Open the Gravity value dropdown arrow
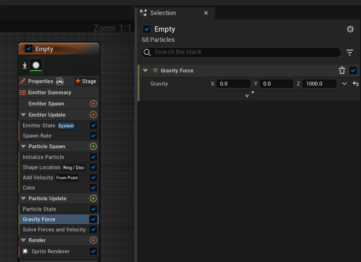The height and width of the screenshot is (262, 361). (344, 84)
